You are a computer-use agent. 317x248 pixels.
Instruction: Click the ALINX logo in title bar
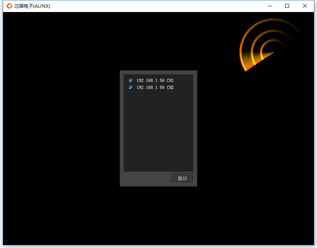point(9,6)
